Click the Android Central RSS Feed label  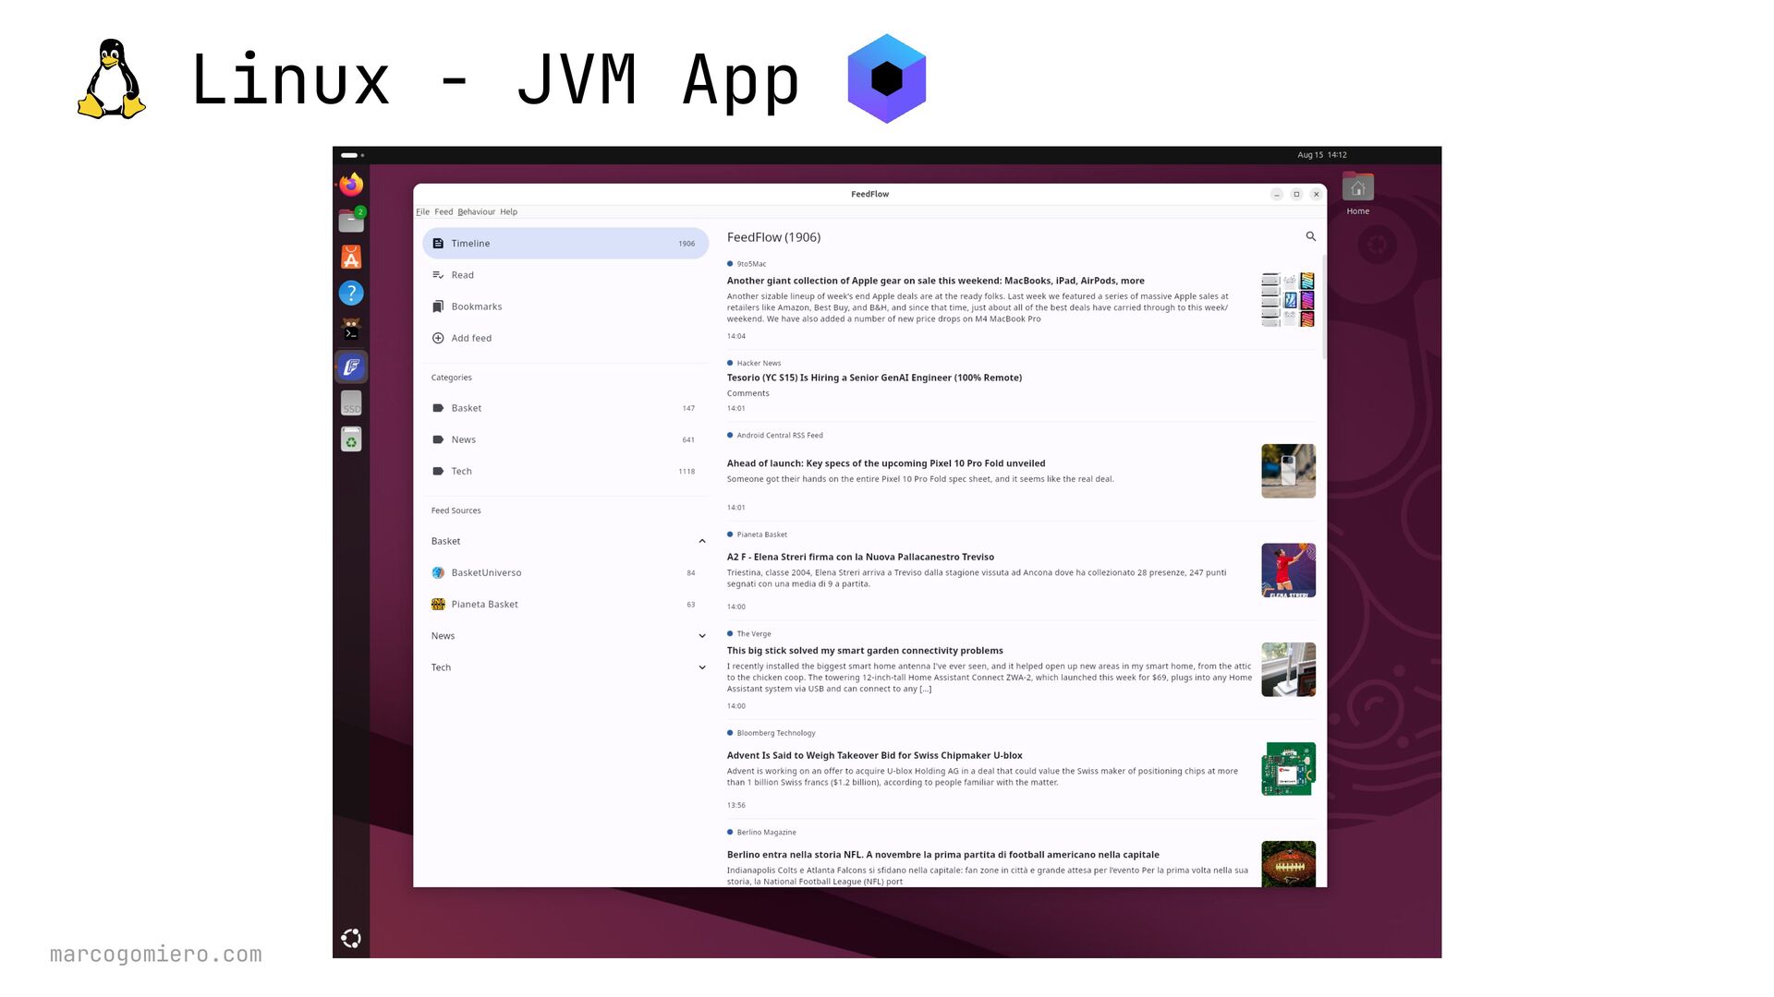coord(780,436)
